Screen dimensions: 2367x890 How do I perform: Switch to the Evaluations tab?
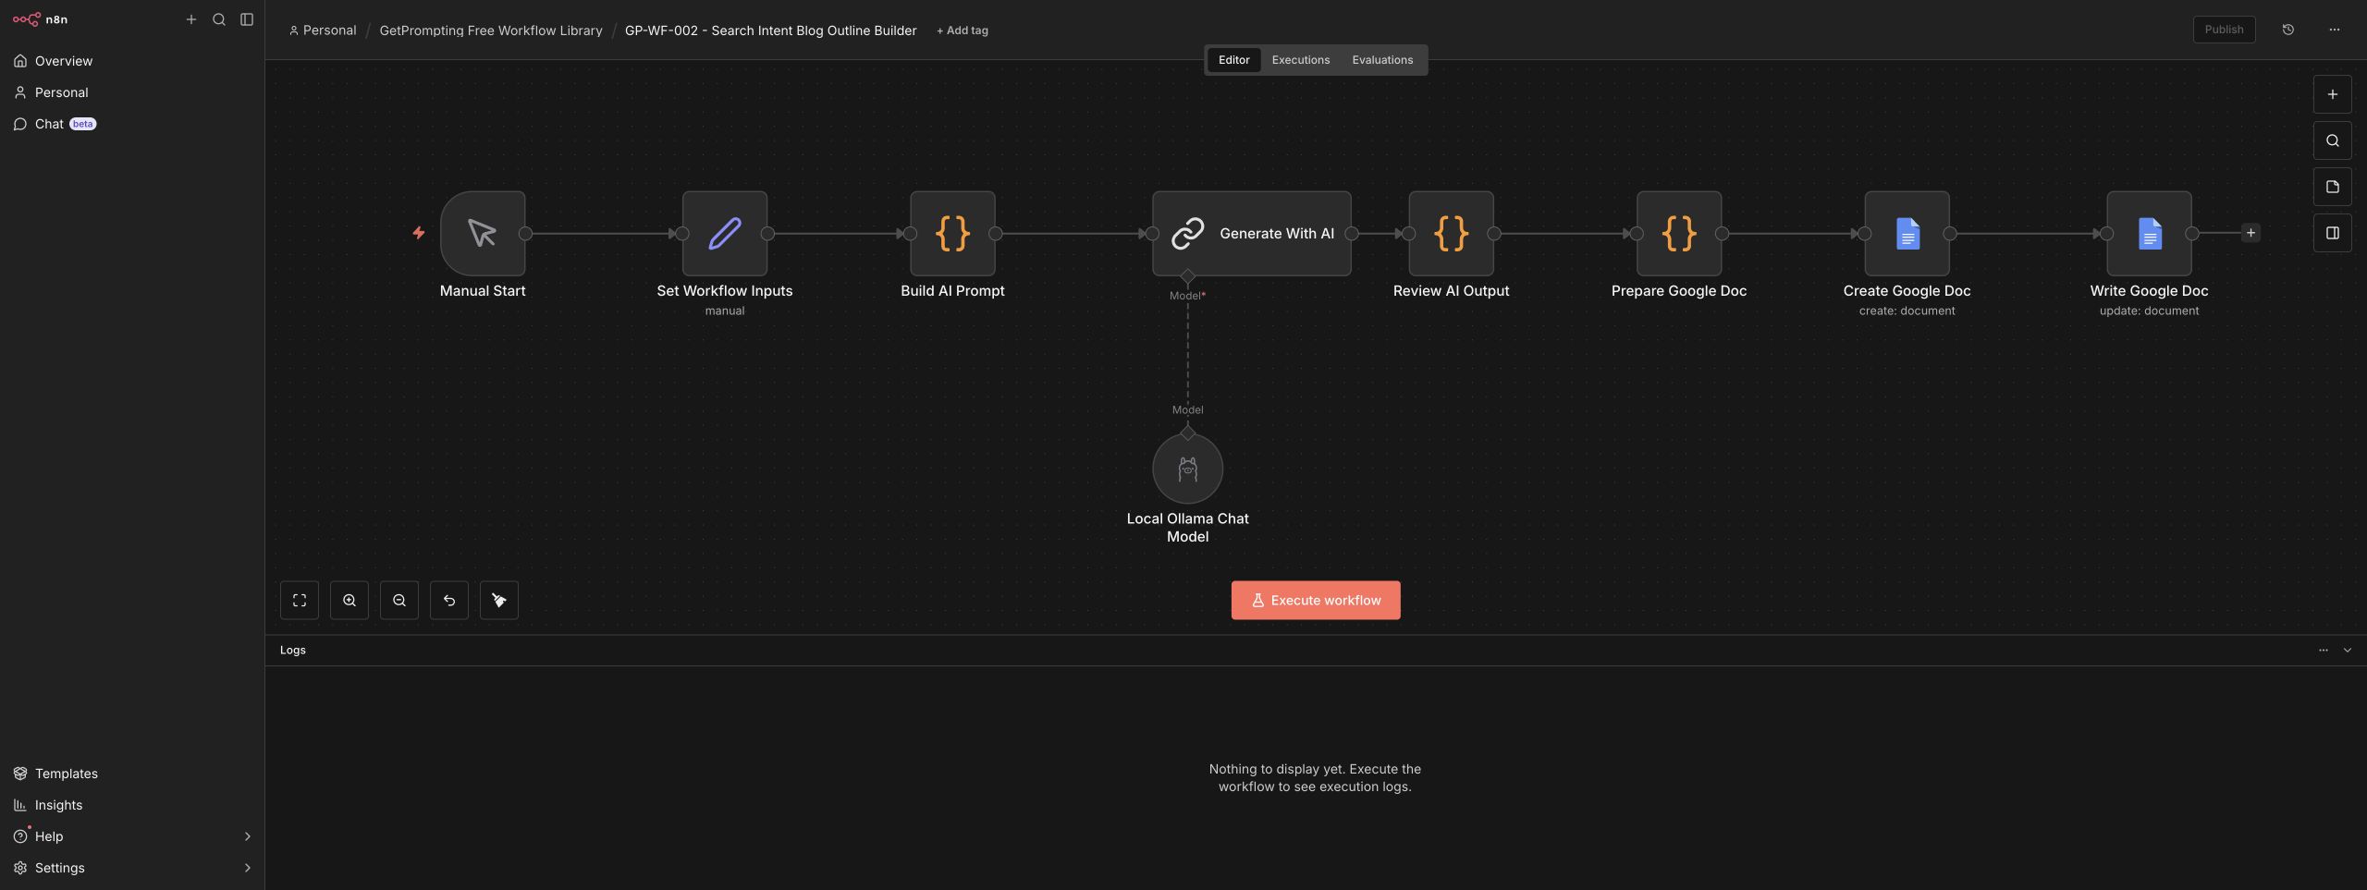1382,60
